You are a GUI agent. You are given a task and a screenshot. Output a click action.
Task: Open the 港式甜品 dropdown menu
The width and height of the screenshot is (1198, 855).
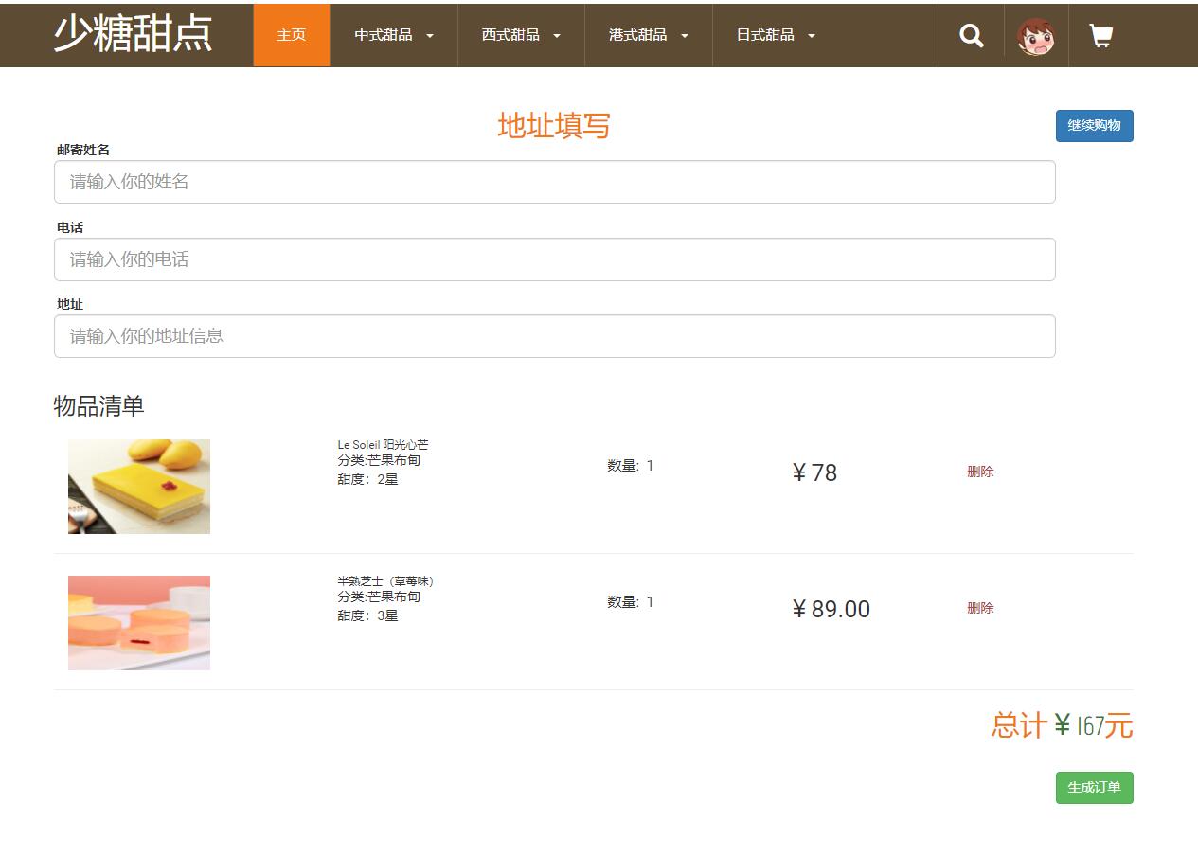coord(648,35)
